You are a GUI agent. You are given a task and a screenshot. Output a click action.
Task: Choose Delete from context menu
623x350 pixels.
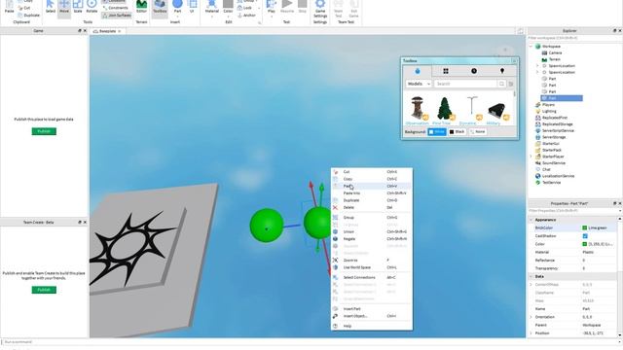click(372, 207)
